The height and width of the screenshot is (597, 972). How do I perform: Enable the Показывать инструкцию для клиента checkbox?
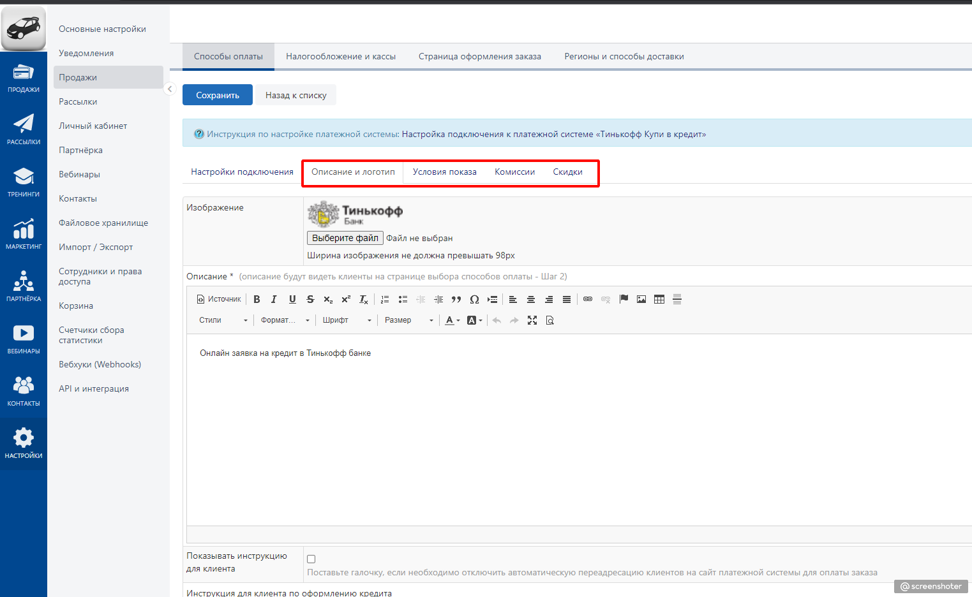click(x=311, y=559)
